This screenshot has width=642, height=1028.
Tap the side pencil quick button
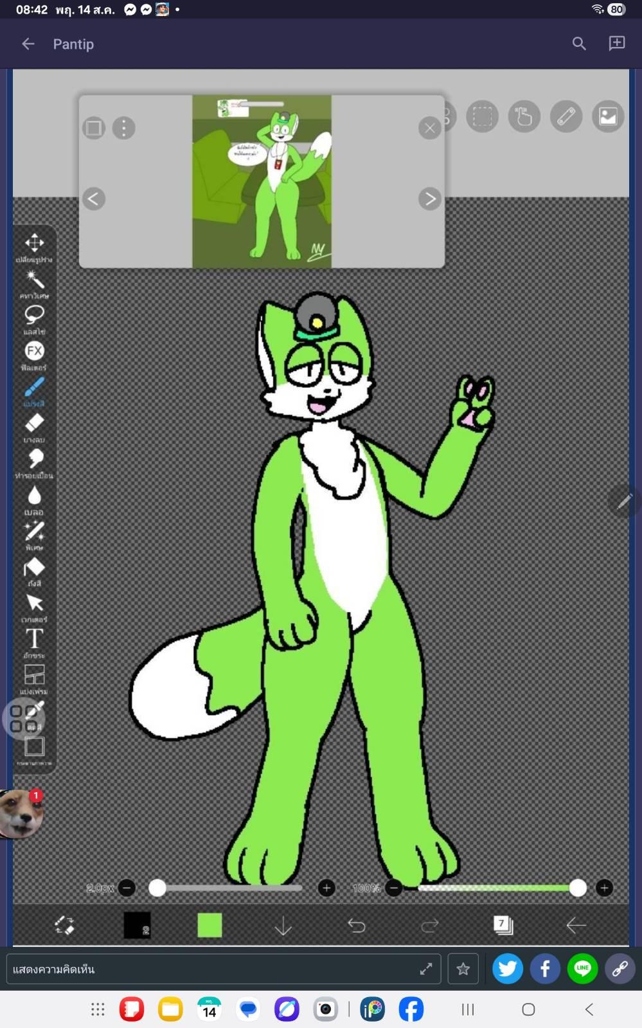[x=624, y=501]
